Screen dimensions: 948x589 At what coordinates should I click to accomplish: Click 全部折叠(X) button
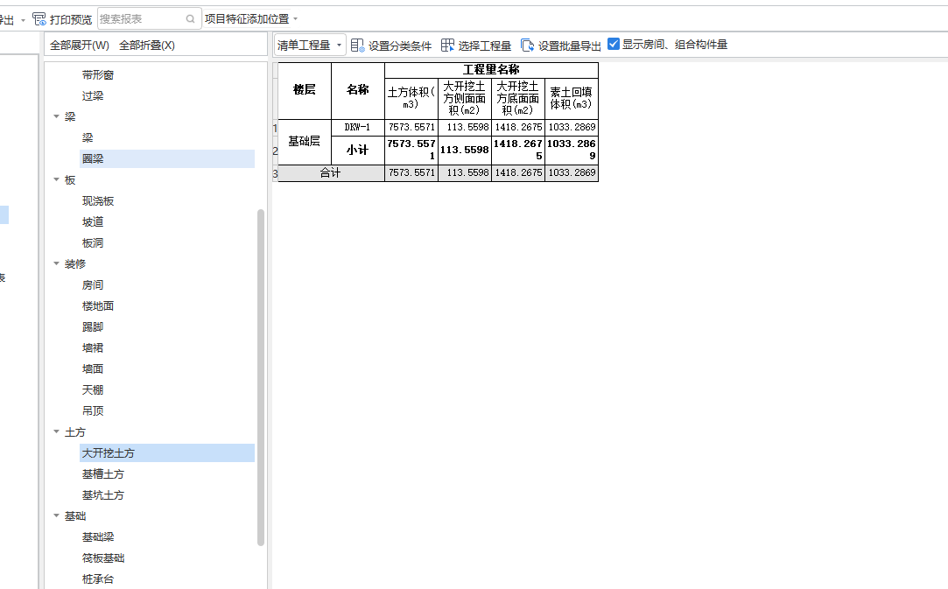pyautogui.click(x=147, y=46)
